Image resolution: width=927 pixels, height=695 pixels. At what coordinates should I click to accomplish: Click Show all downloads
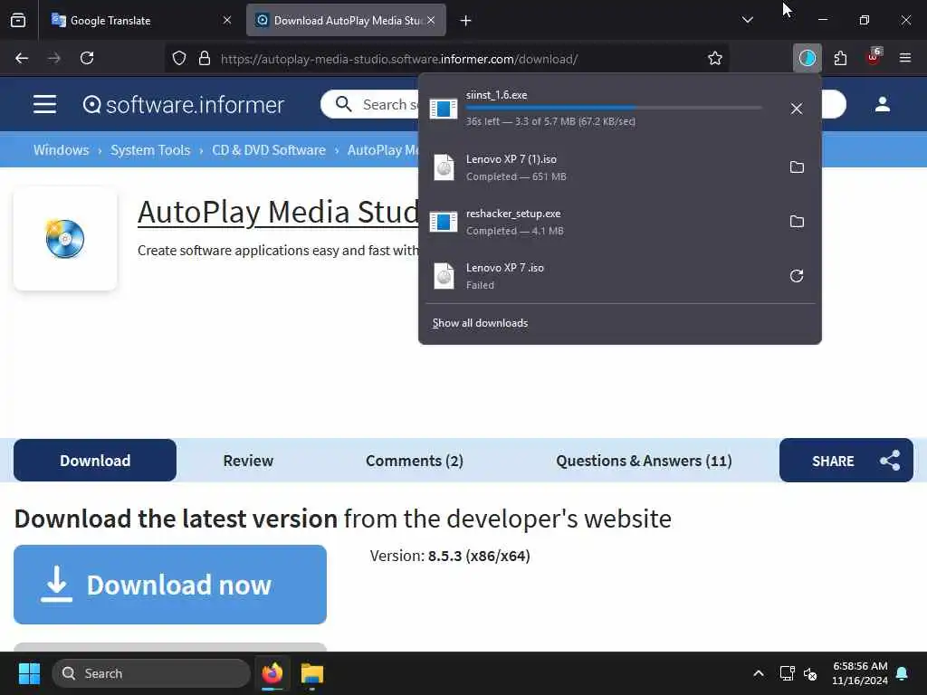pyautogui.click(x=480, y=323)
